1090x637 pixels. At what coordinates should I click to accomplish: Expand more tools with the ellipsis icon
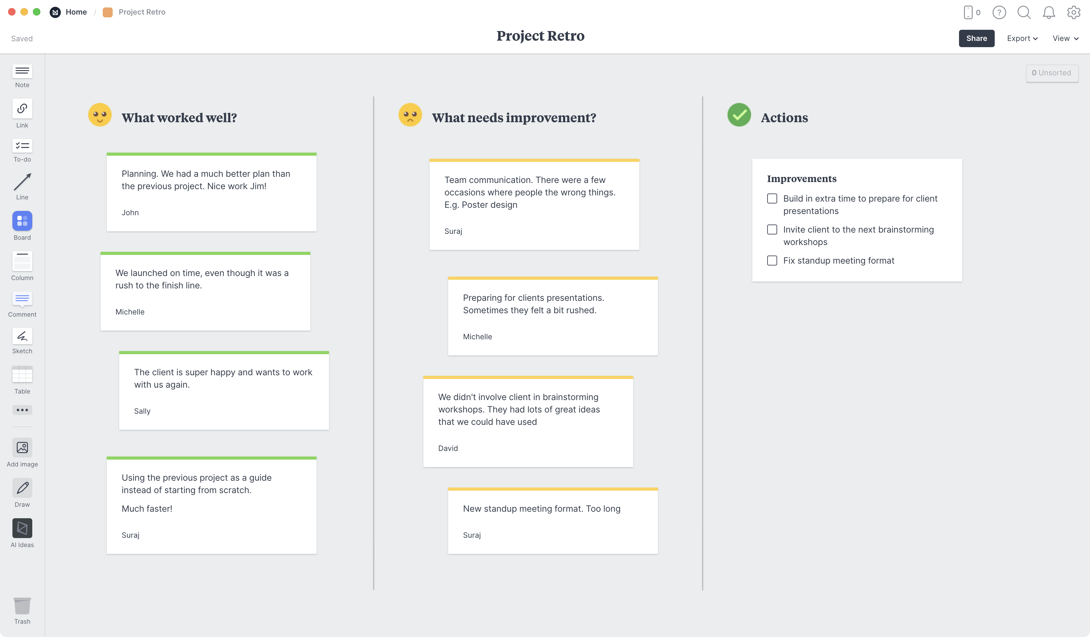pos(22,410)
